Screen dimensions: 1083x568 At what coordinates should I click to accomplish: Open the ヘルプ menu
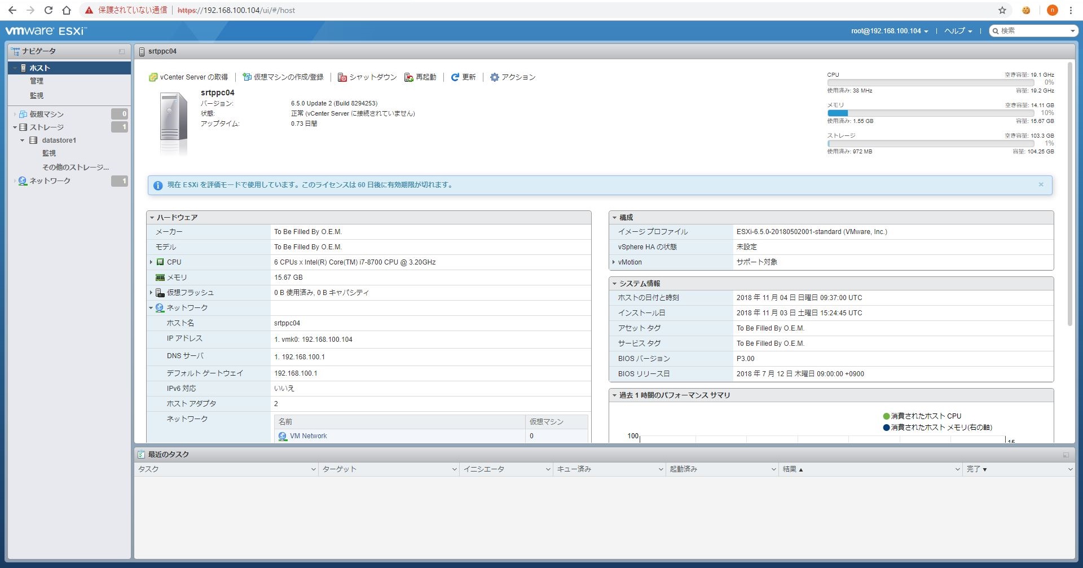point(958,31)
